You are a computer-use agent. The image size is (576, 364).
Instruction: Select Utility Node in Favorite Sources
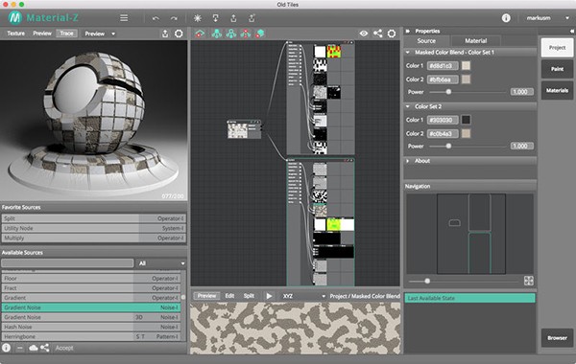[94, 228]
